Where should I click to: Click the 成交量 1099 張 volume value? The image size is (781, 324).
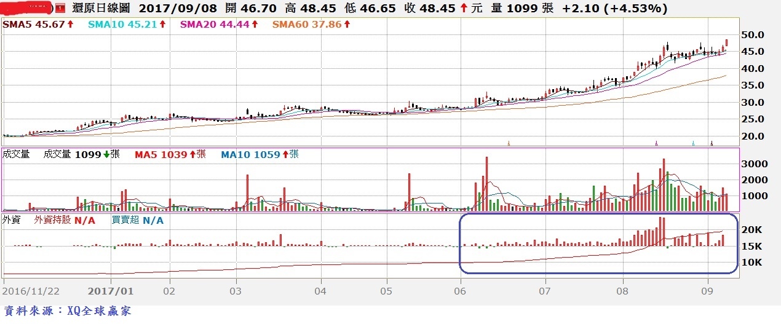[81, 154]
